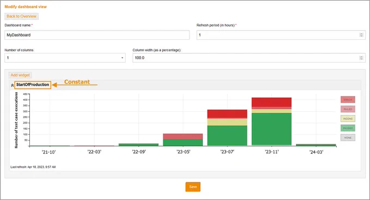Click the pink failed segment of the '23-05' bar

(183, 136)
